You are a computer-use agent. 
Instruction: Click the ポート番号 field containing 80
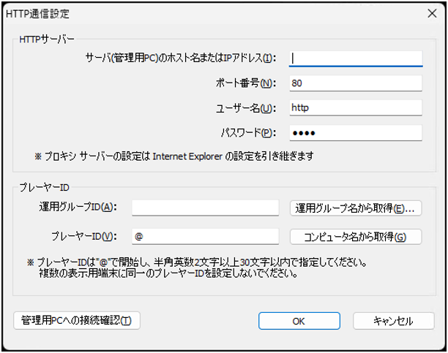356,83
